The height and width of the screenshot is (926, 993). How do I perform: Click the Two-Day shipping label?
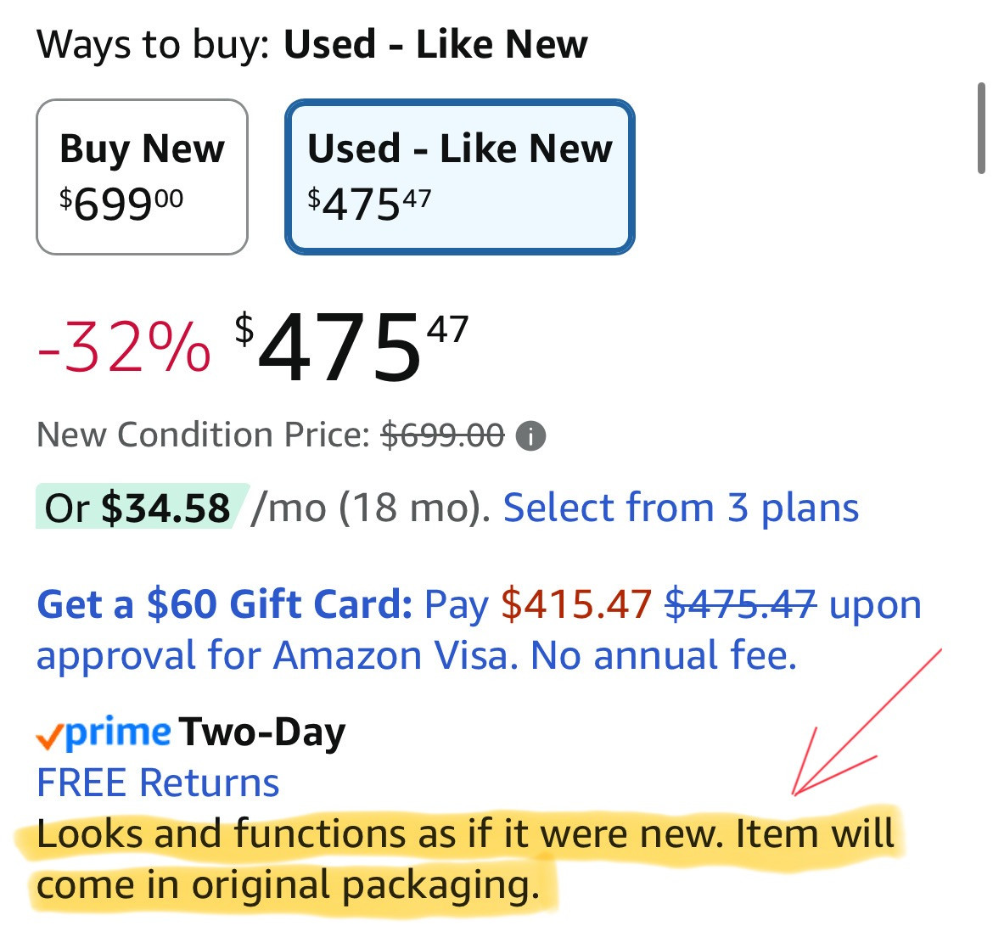[262, 732]
